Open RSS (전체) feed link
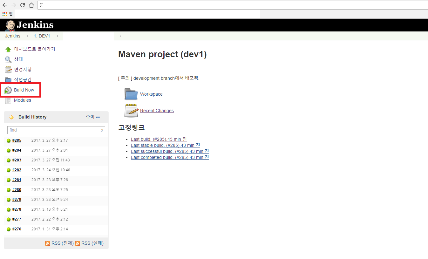Viewport: 428px width, 259px height. click(x=63, y=243)
